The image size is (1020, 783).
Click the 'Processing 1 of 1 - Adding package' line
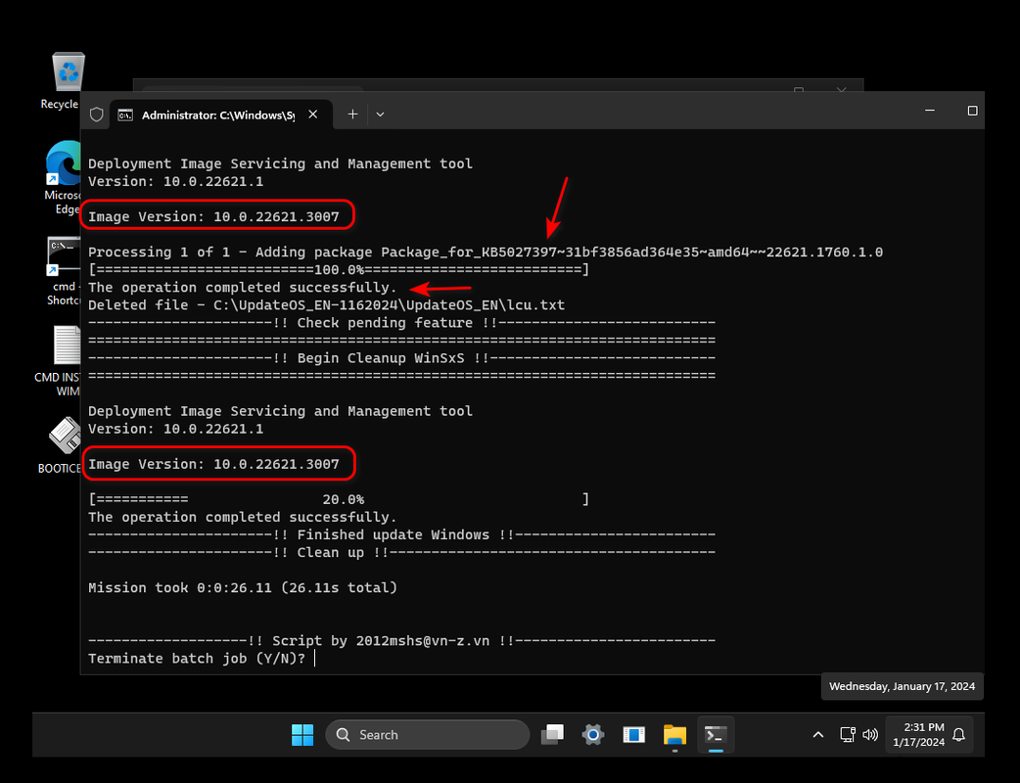[x=486, y=252]
